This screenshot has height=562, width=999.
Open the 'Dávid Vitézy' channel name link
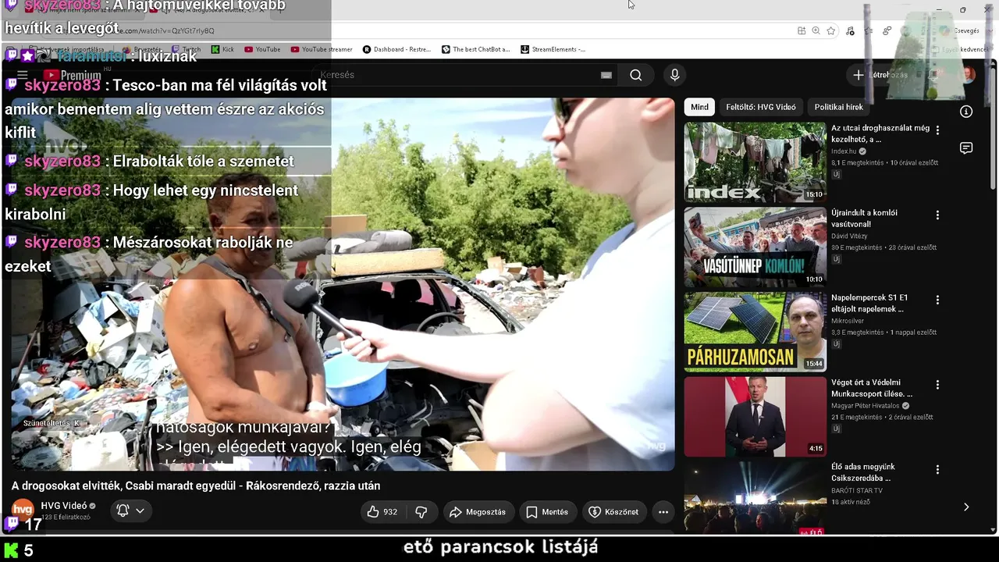849,236
